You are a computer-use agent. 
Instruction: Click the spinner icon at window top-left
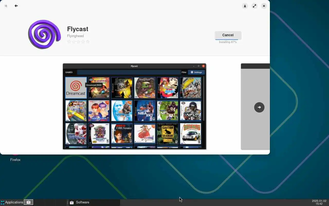pos(6,6)
